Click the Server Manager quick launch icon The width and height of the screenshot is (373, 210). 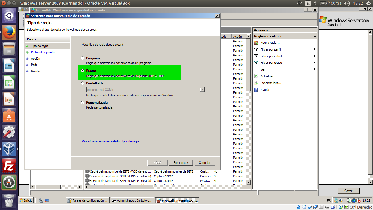(40, 200)
